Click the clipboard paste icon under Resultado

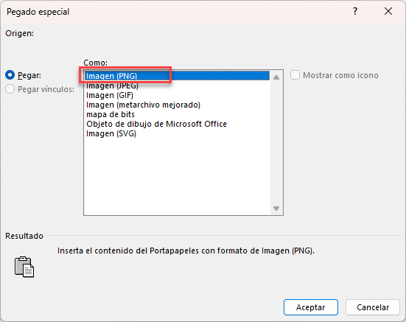(x=24, y=267)
